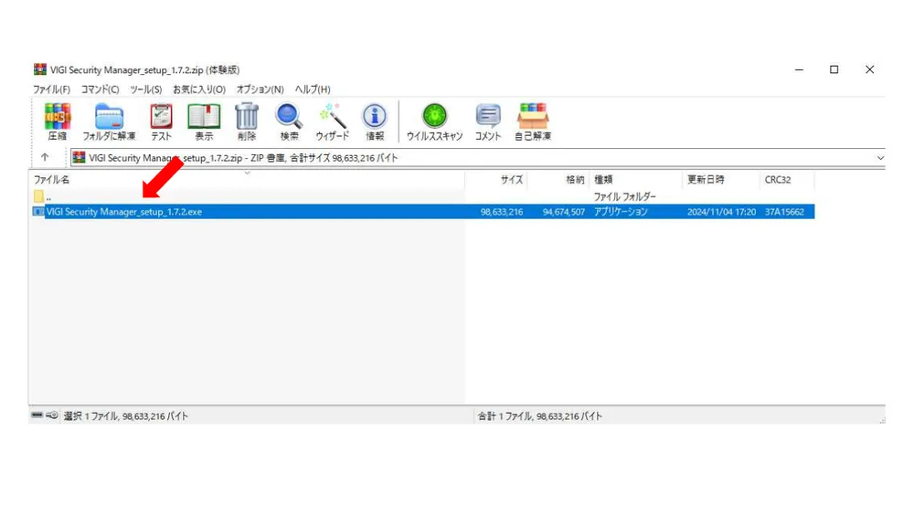914x526 pixels.
Task: Click WinRAR app icon in the title bar
Action: (39, 69)
